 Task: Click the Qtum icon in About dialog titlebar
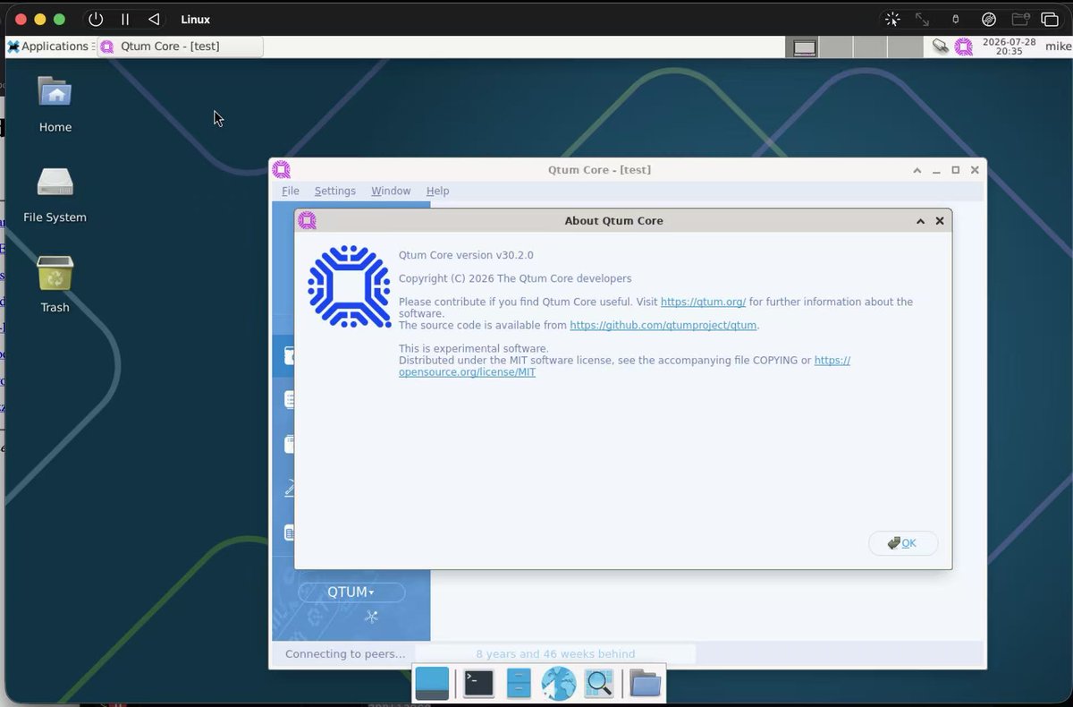click(x=308, y=220)
